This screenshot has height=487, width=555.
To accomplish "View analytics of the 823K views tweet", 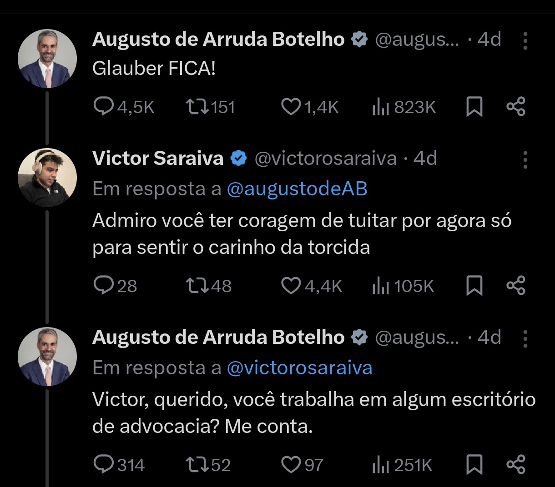I will pyautogui.click(x=381, y=107).
